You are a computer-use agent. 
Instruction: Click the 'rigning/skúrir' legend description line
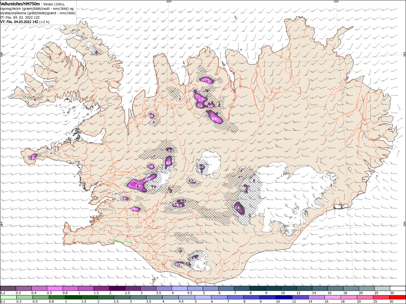point(36,8)
